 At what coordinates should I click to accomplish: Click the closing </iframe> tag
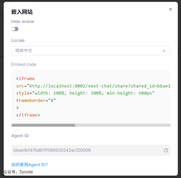(28, 115)
